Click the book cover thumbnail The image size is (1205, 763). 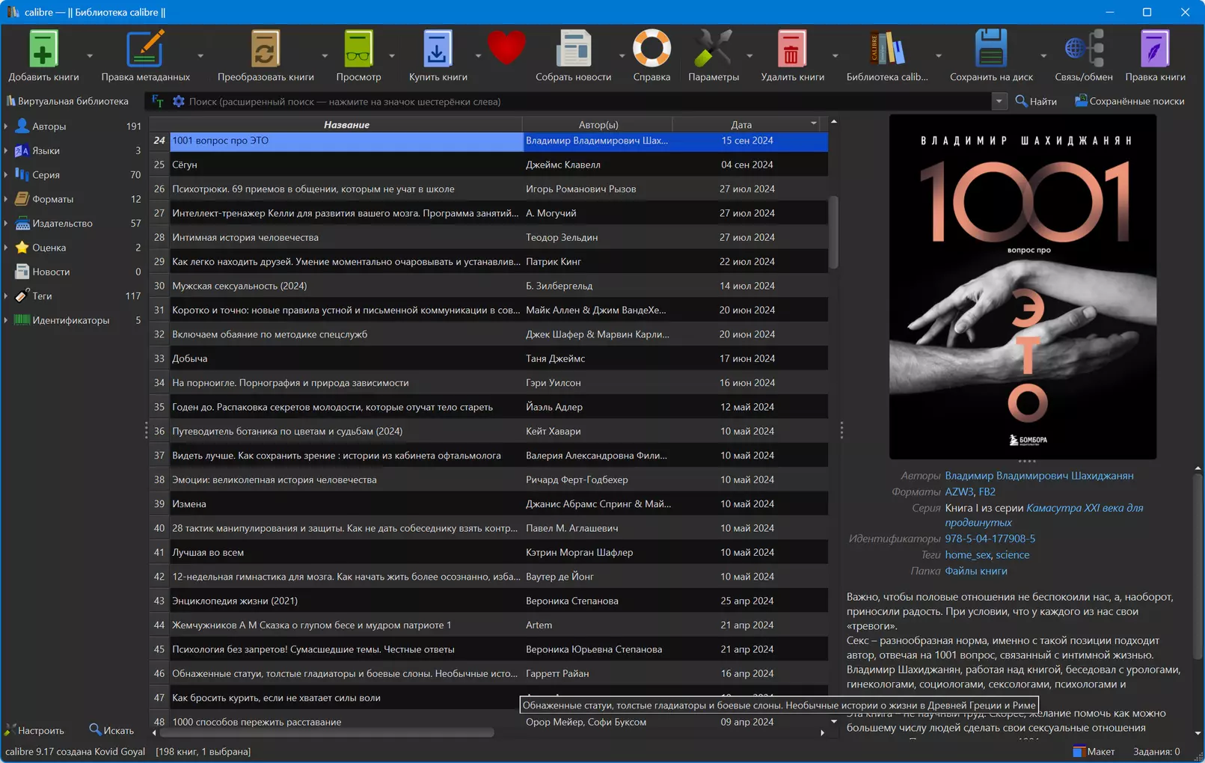pyautogui.click(x=1022, y=287)
